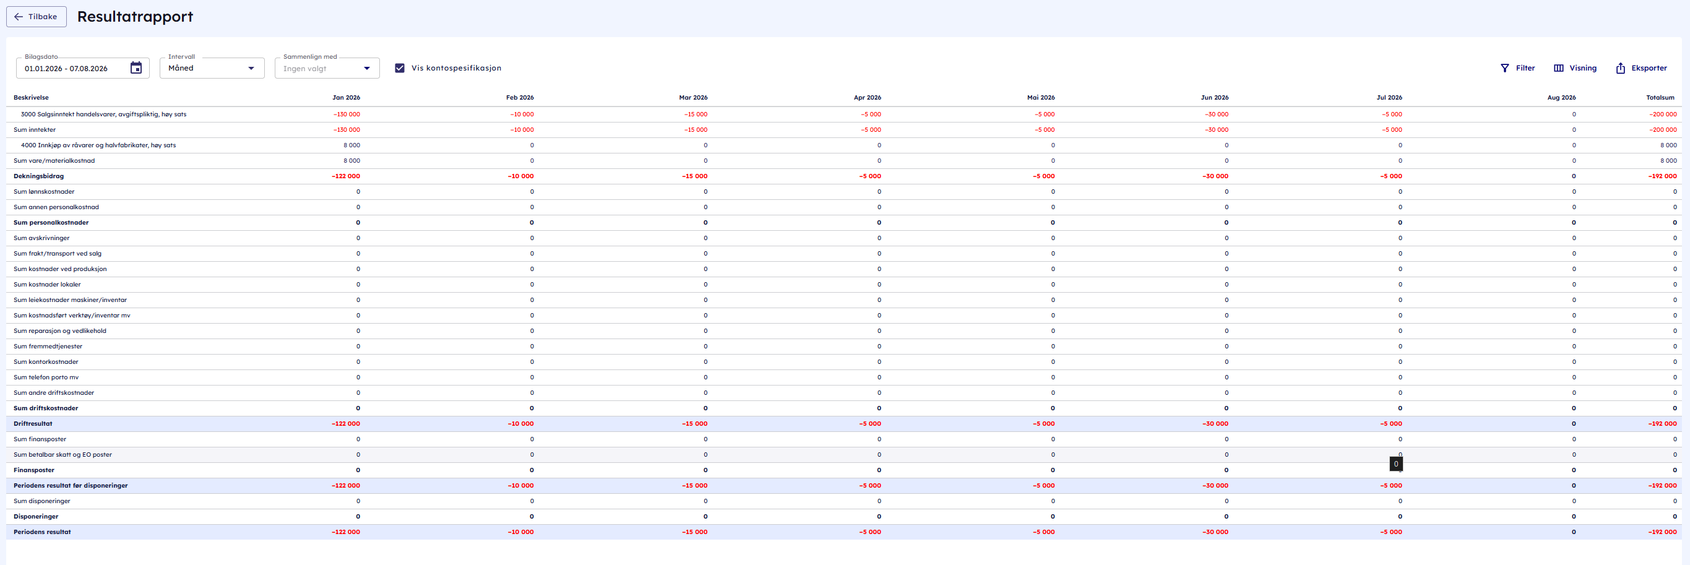The width and height of the screenshot is (1690, 565).
Task: Go back with the Tilbake label
Action: (x=43, y=17)
